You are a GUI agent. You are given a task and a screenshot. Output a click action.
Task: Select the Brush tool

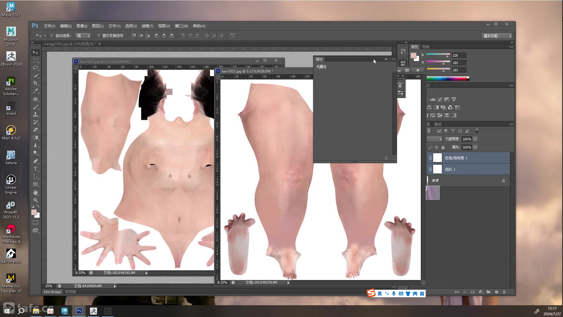click(35, 107)
